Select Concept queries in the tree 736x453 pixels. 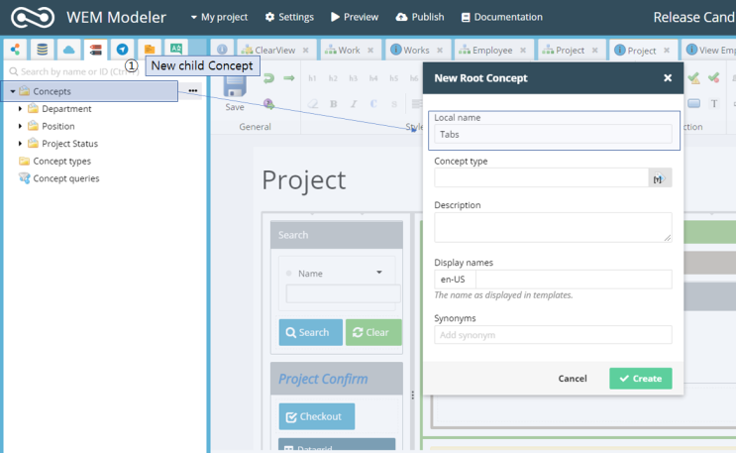coord(66,178)
